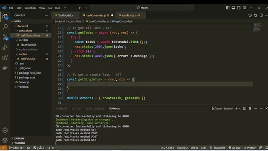Screen dimensions: 268x151
Task: Open the Extensions view icon
Action: [x=5, y=57]
